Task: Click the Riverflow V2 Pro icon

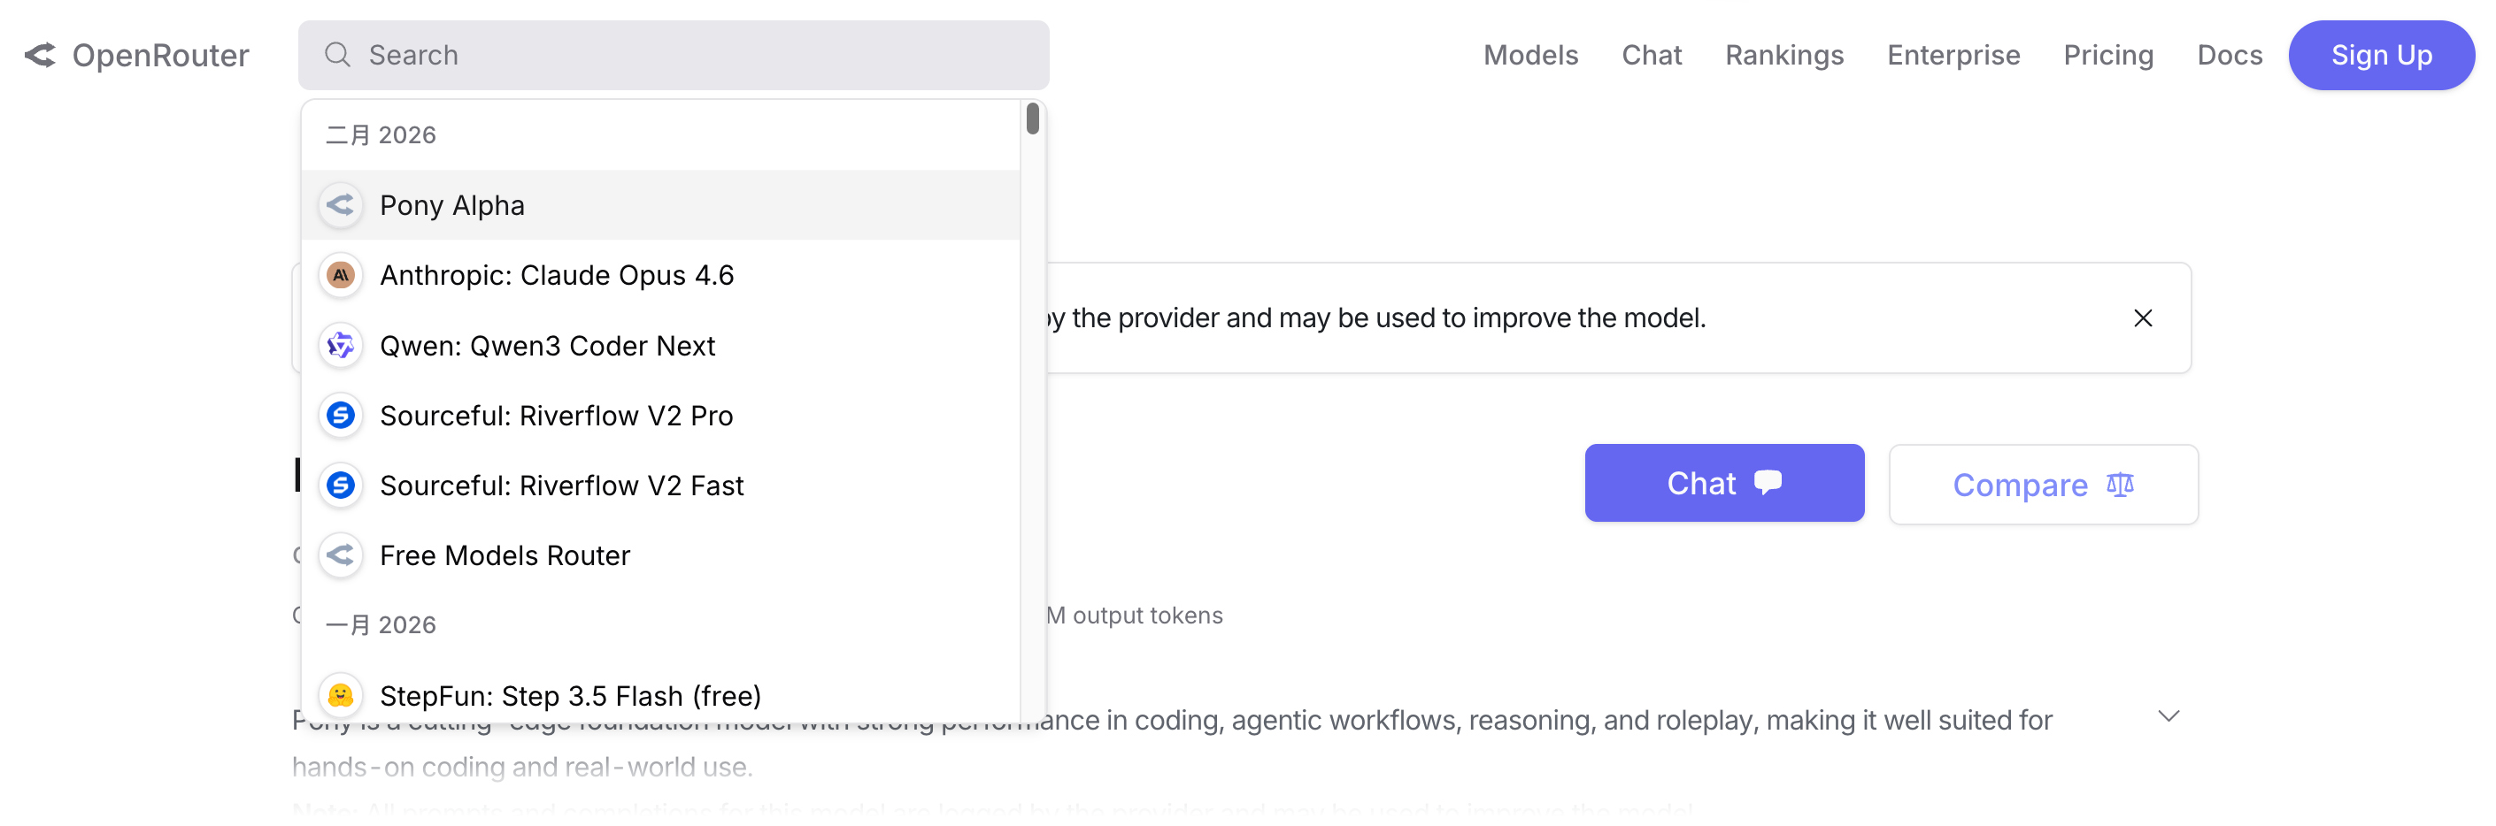Action: tap(340, 416)
